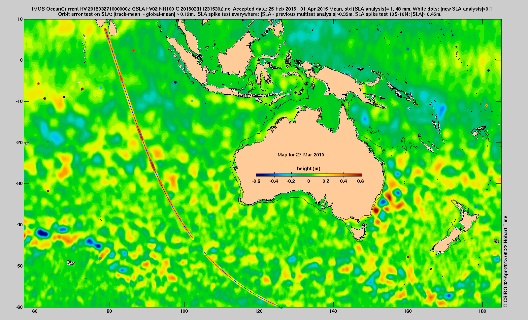Select the "-0.6" colorbar tick label

coord(256,181)
